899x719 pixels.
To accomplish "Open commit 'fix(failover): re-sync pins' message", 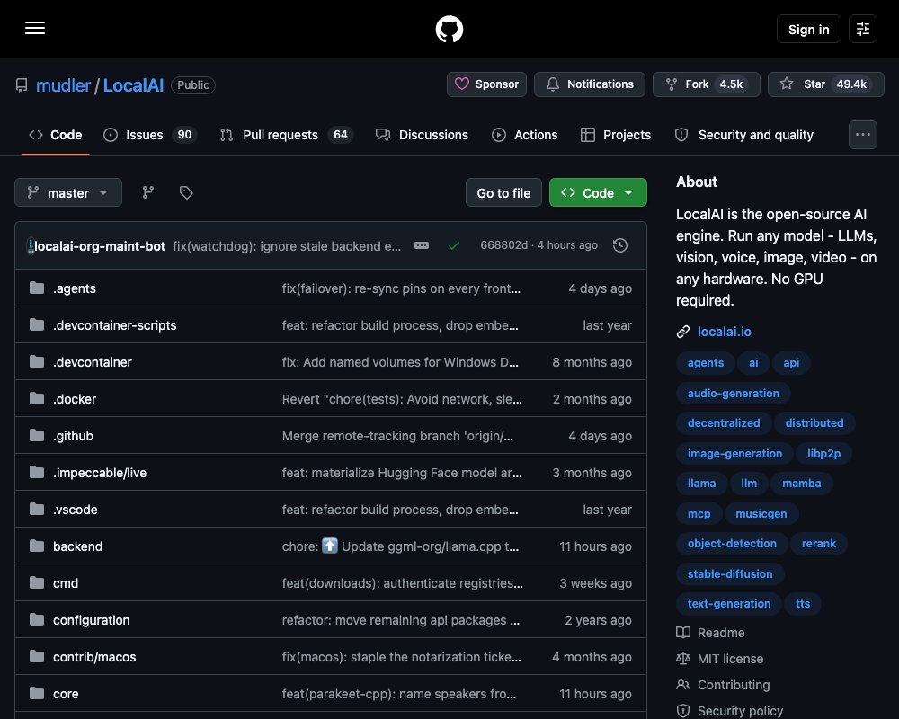I will point(401,288).
